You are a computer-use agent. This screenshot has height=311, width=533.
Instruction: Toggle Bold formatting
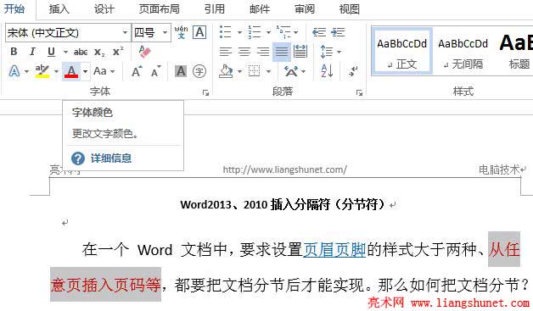[14, 52]
